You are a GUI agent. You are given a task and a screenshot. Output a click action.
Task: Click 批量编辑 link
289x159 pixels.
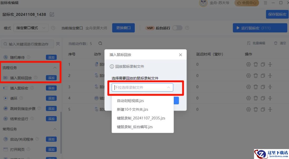[x=256, y=43]
